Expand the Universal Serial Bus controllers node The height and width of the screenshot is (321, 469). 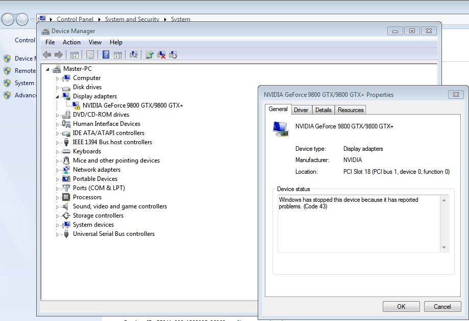(57, 234)
